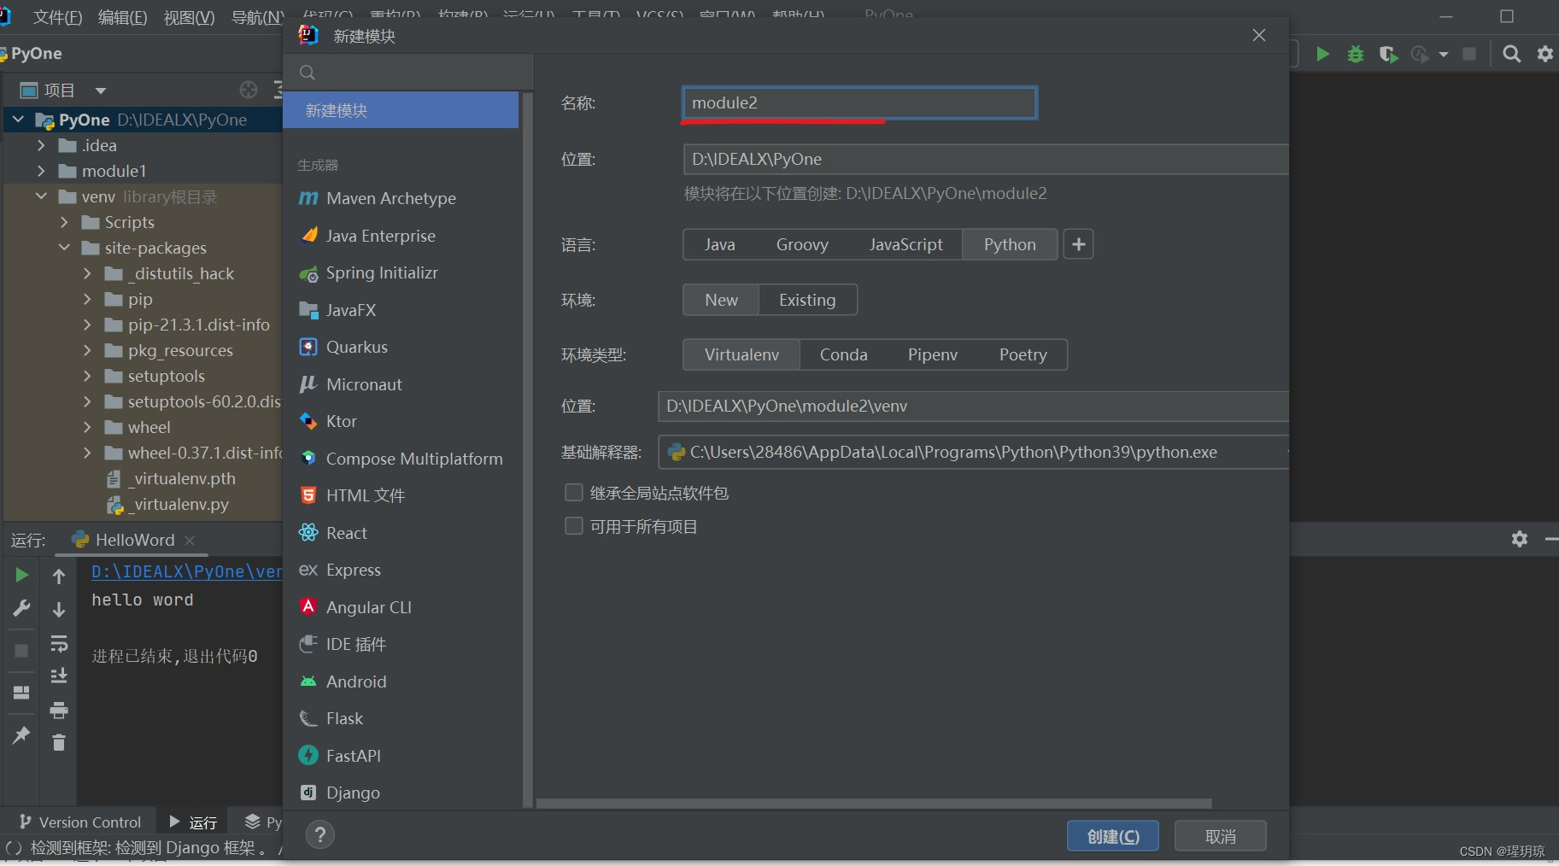
Task: Switch to Version Control tab
Action: coord(80,822)
